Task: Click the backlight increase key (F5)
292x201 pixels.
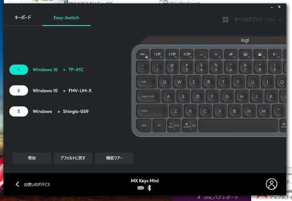Action: coord(216,54)
